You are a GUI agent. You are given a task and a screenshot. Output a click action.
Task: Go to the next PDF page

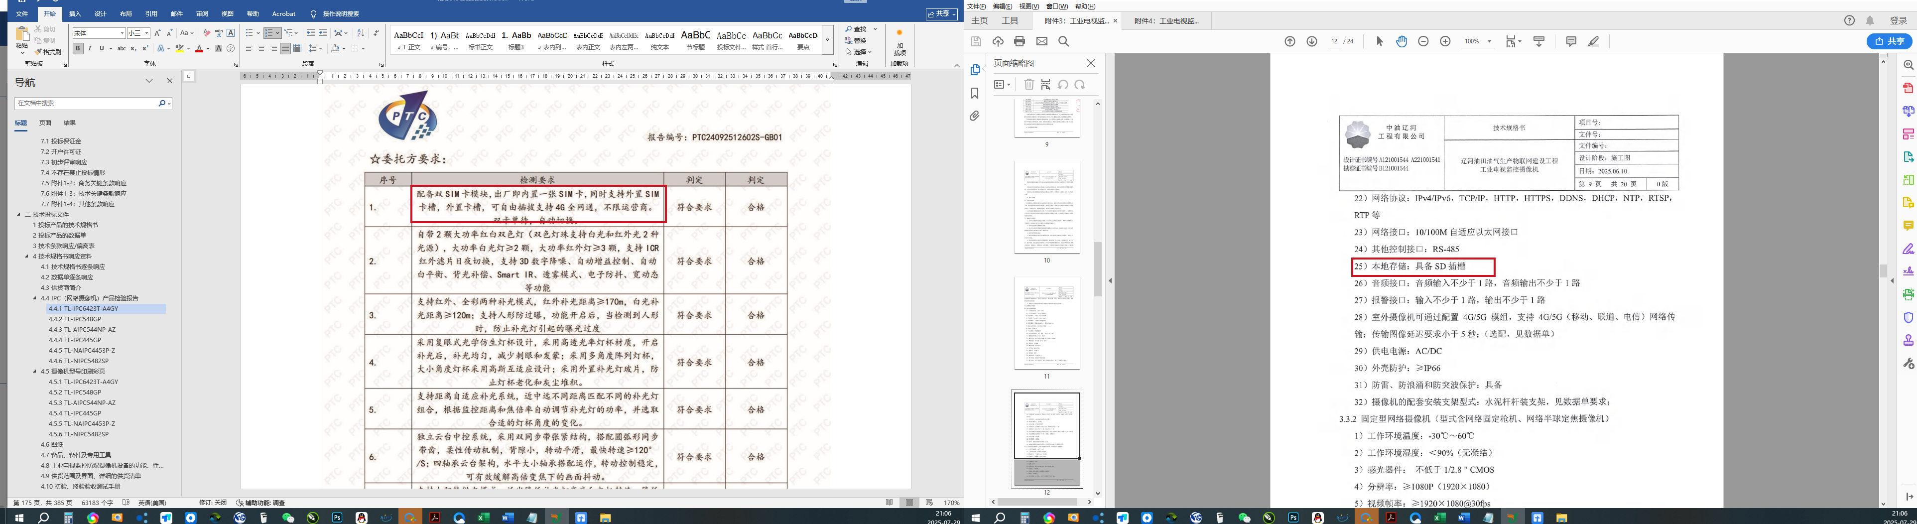[1311, 42]
